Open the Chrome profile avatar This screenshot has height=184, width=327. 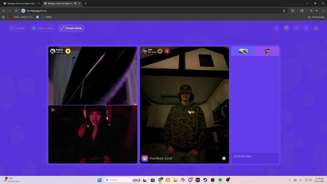coord(317,11)
